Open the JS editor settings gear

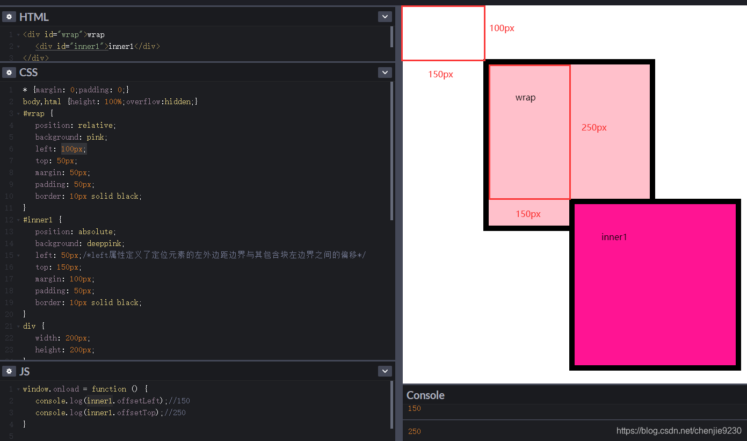point(9,371)
